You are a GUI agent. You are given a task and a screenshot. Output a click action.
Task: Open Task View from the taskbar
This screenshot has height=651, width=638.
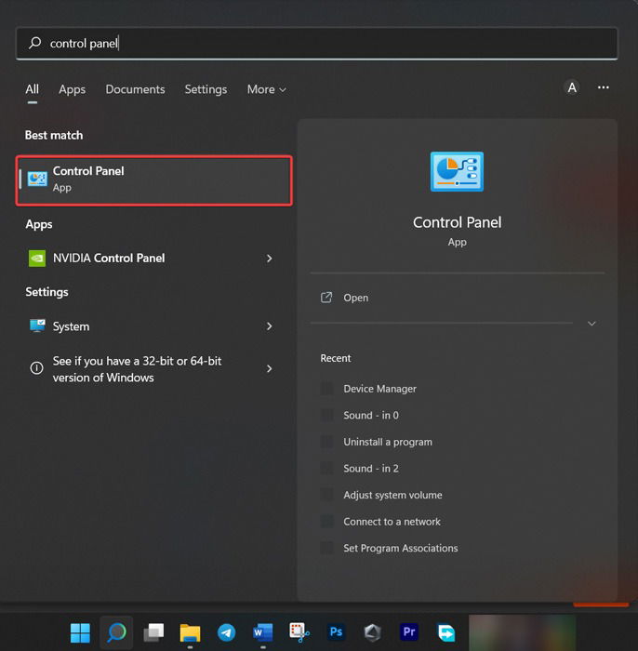[153, 632]
